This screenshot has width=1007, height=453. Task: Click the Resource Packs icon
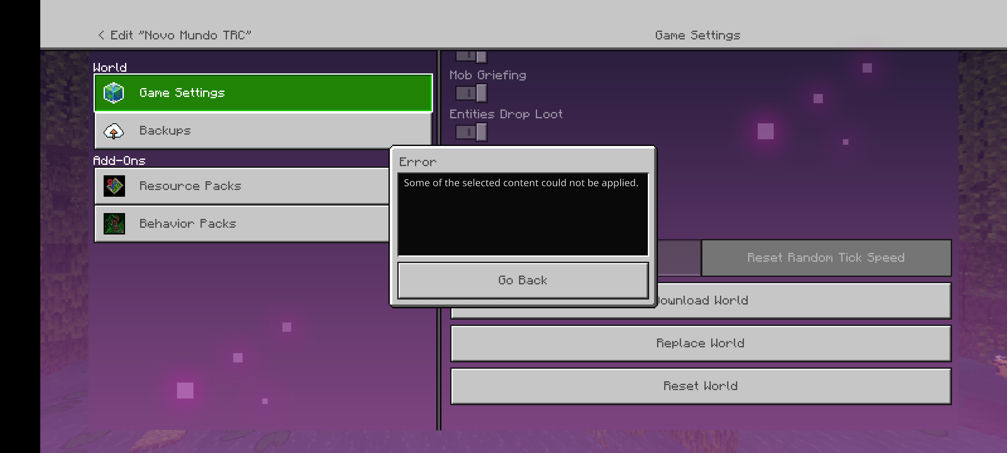pyautogui.click(x=114, y=186)
